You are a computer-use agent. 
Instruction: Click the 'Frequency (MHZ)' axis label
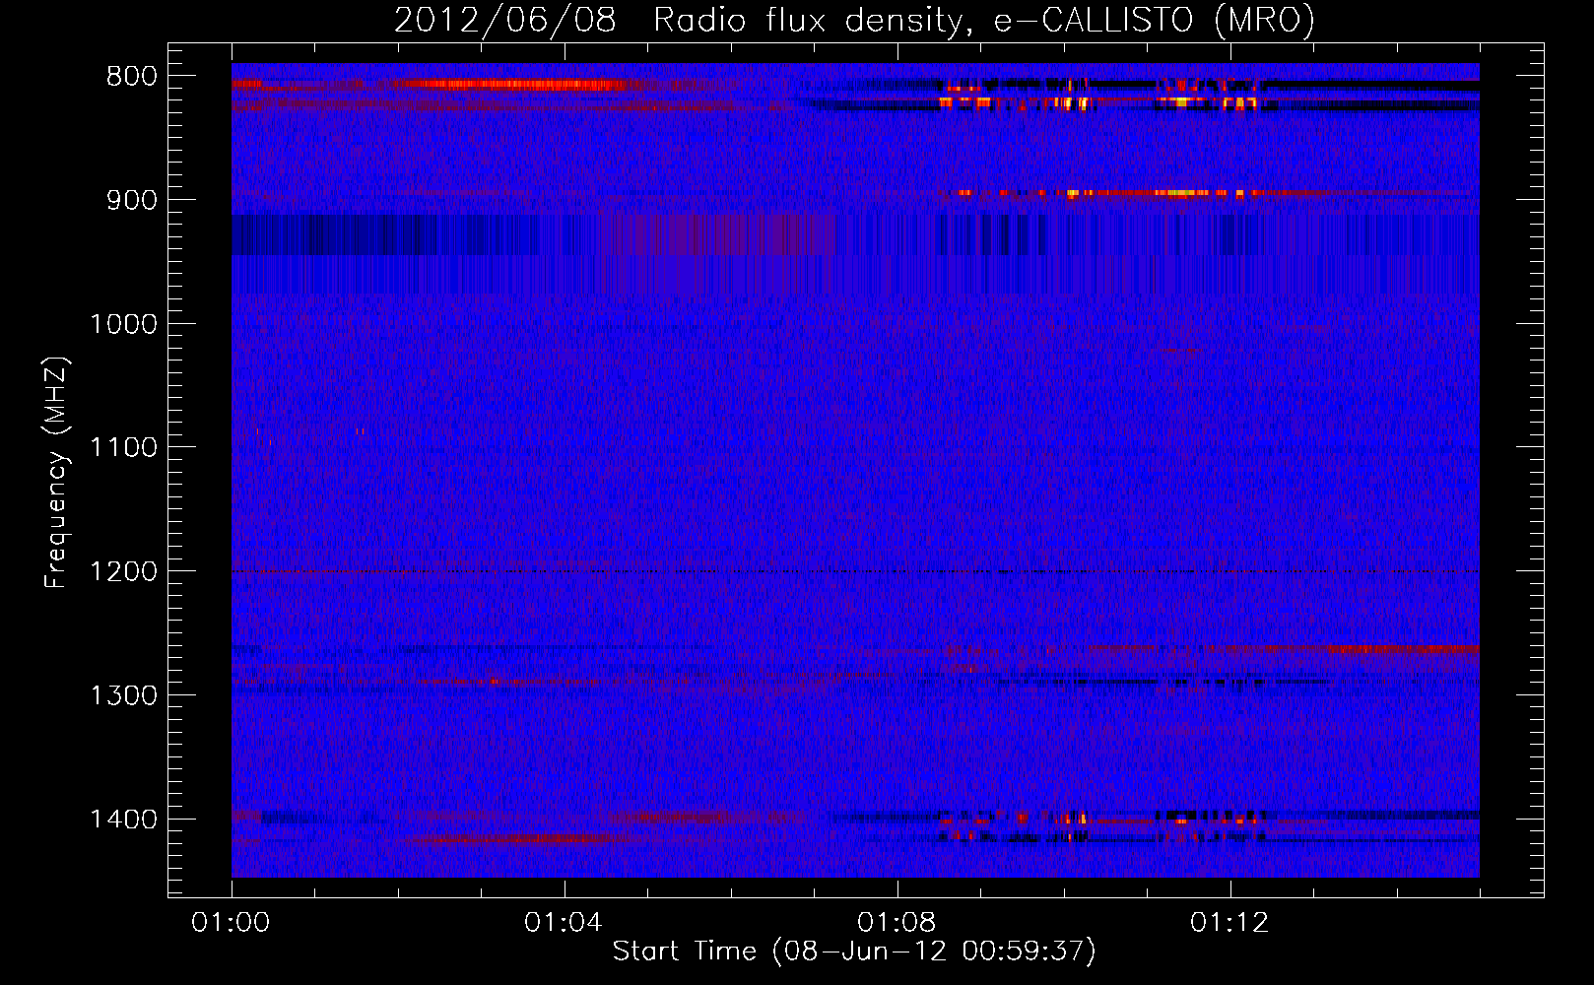click(57, 473)
